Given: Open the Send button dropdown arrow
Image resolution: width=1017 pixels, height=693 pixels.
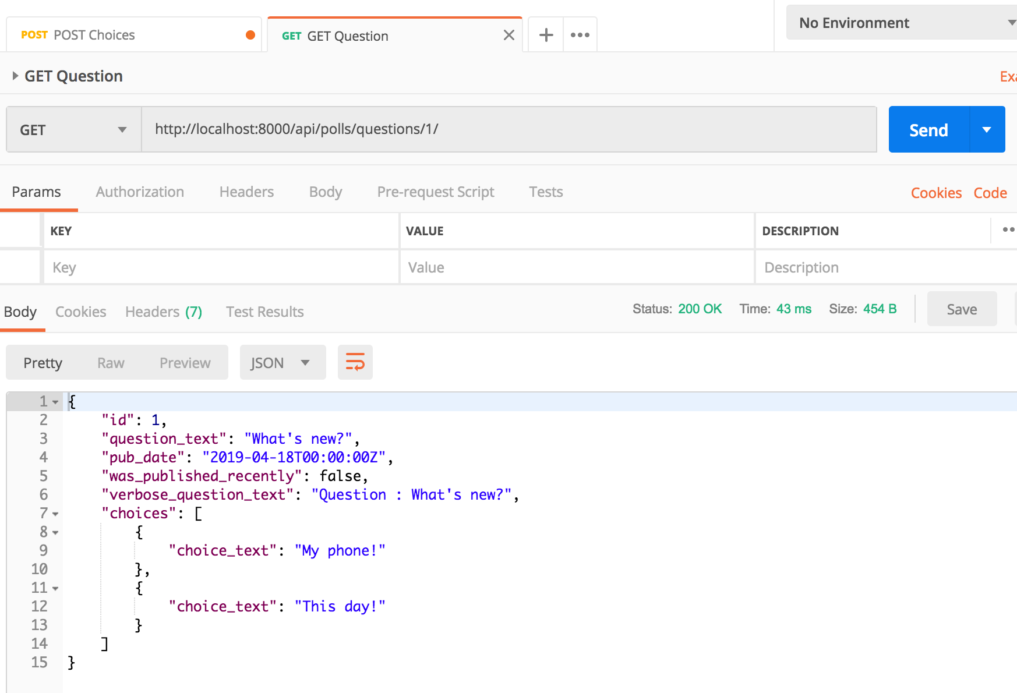Looking at the screenshot, I should pos(987,129).
